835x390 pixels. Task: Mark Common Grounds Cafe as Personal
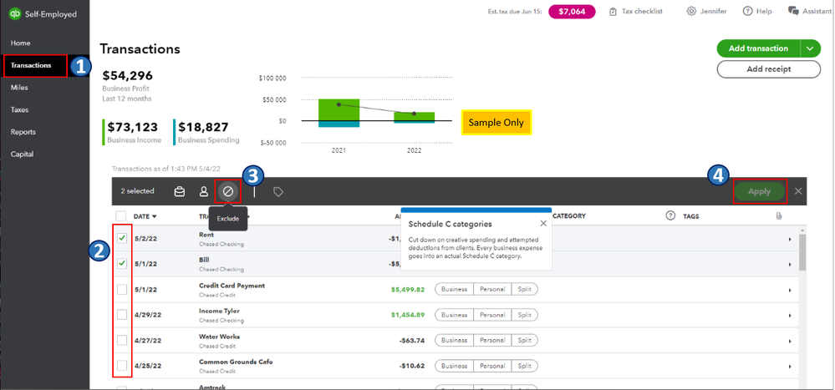(492, 366)
